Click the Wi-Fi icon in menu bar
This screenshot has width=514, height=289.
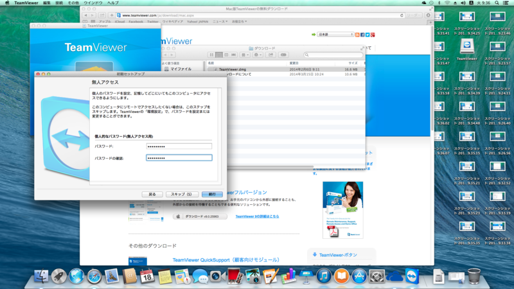pyautogui.click(x=447, y=3)
